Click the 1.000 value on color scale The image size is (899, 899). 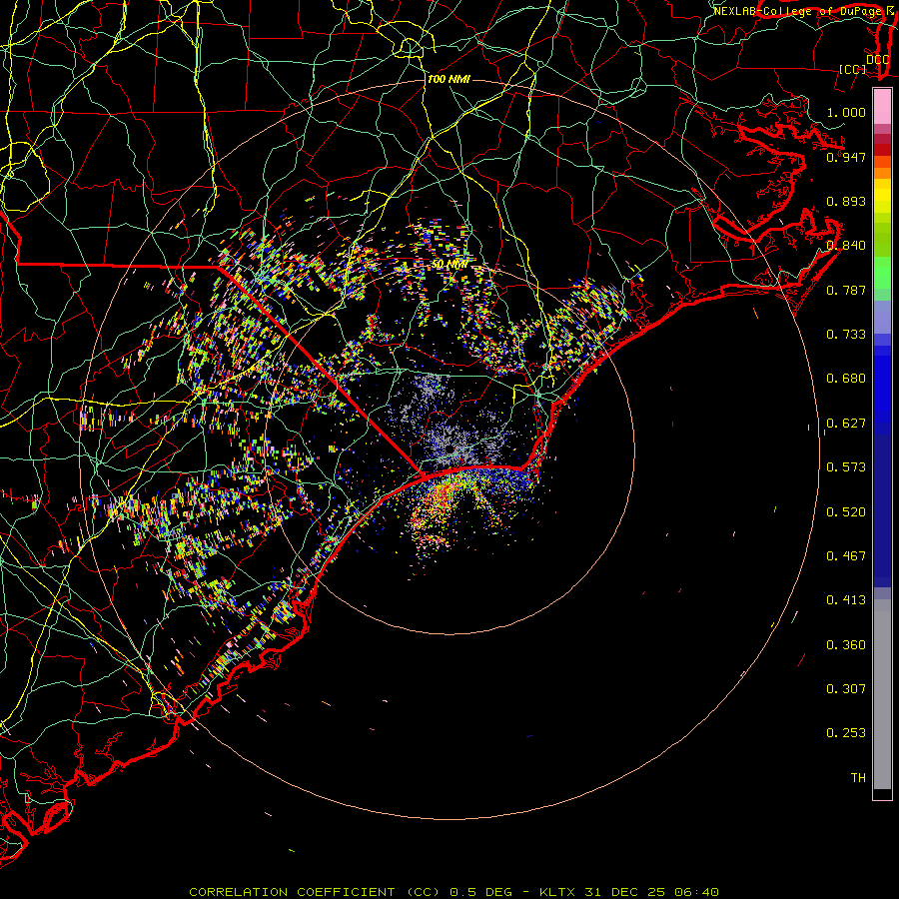(846, 112)
